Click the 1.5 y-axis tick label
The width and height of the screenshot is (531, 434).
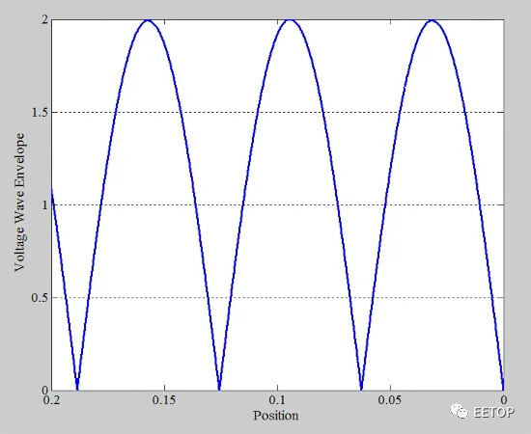[40, 112]
